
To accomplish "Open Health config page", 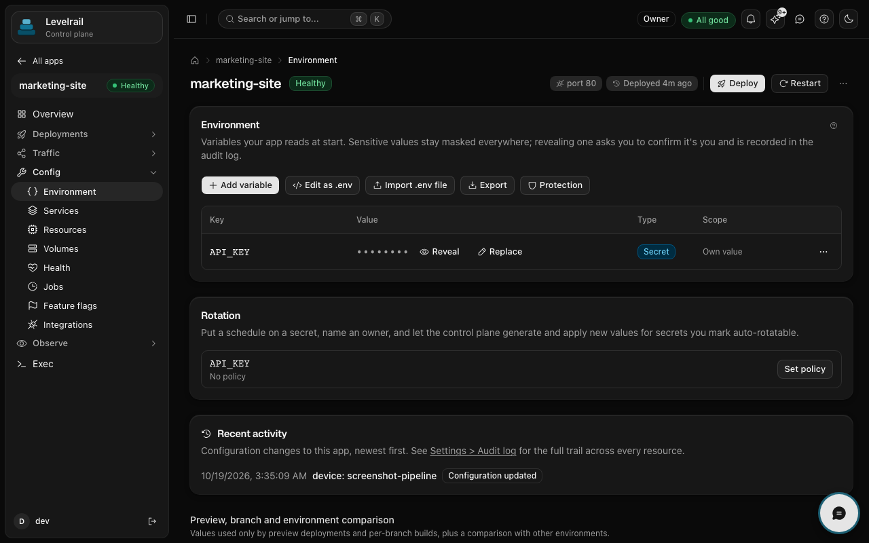I will click(x=87, y=268).
